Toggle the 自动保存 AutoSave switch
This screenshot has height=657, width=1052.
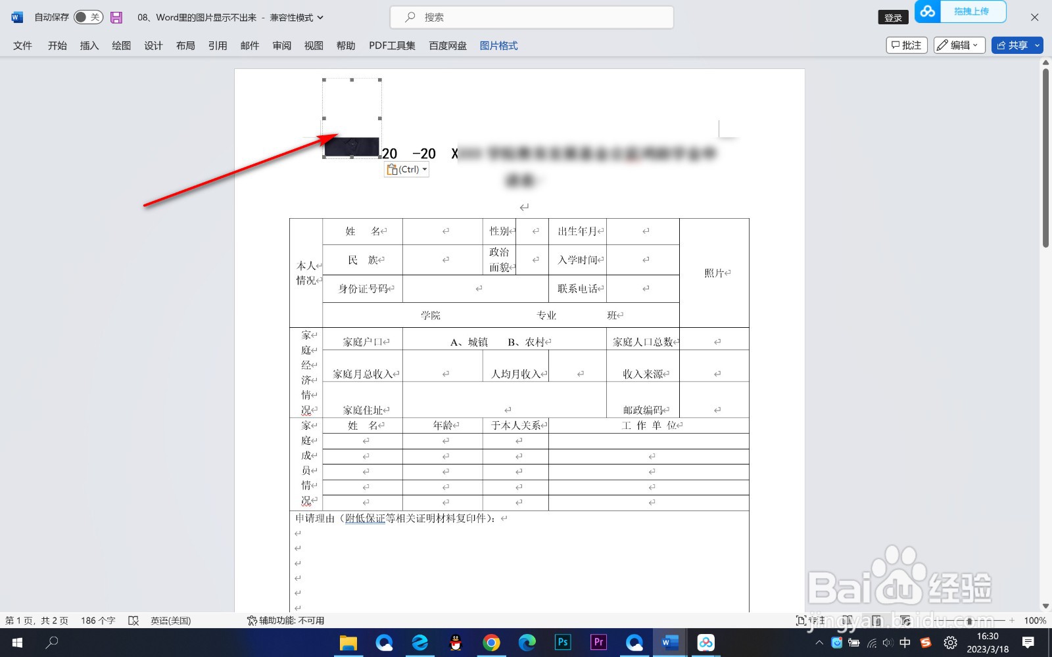[85, 17]
